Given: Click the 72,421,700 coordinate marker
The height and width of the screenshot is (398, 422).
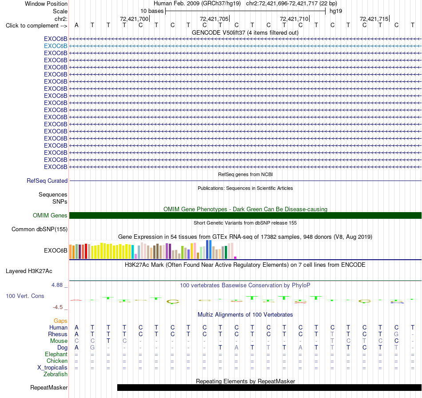Looking at the screenshot, I should coord(134,19).
